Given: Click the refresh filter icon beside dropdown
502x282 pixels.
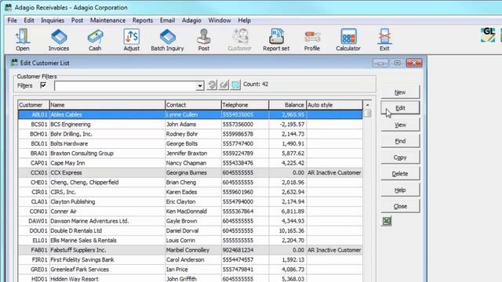Looking at the screenshot, I should click(x=212, y=85).
